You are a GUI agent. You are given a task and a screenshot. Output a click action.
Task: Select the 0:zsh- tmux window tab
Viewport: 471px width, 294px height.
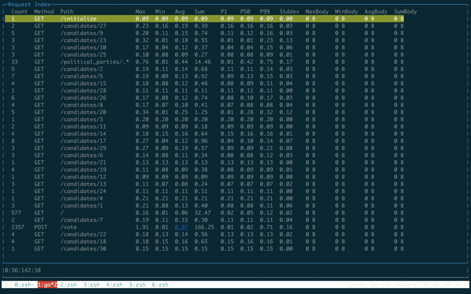[x=24, y=284]
